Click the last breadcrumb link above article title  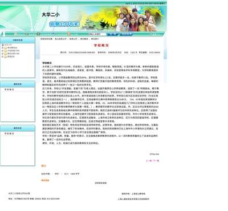click(95, 39)
